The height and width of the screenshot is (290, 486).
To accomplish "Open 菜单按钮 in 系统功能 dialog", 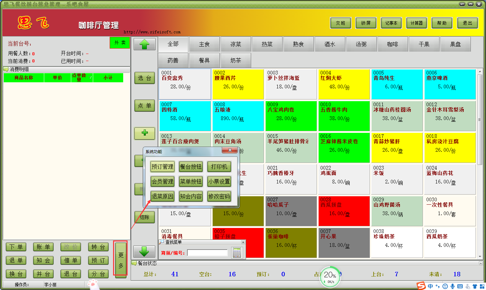I will coord(191,181).
